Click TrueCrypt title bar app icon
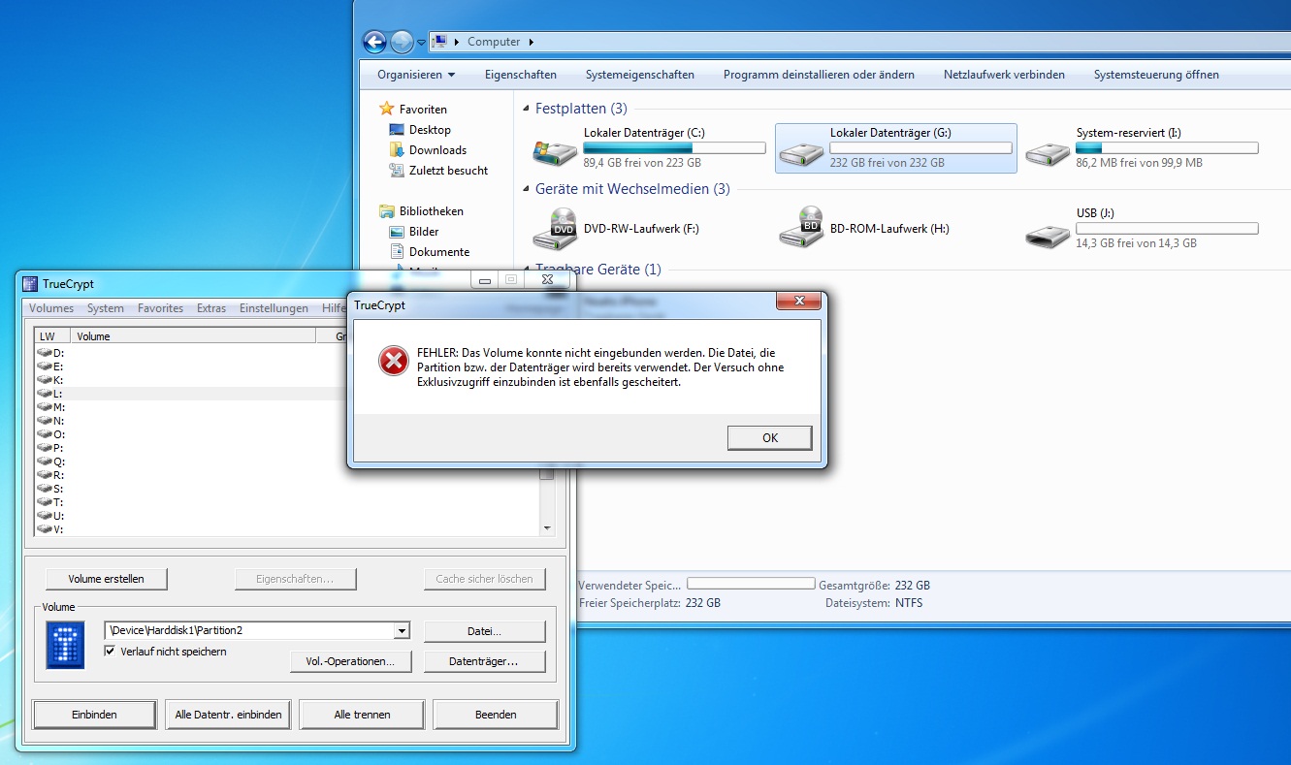Screen dimensions: 1291x765 (x=30, y=284)
